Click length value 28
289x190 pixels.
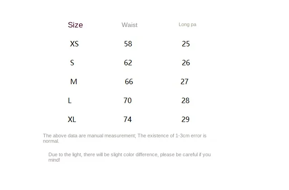(x=185, y=100)
